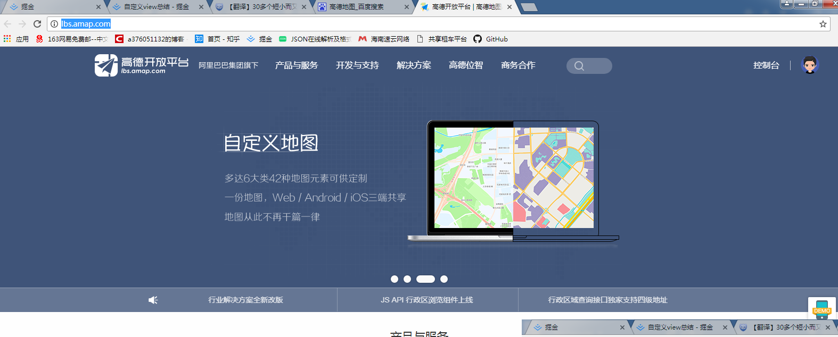Select the active third carousel indicator
The width and height of the screenshot is (838, 337).
click(x=425, y=279)
